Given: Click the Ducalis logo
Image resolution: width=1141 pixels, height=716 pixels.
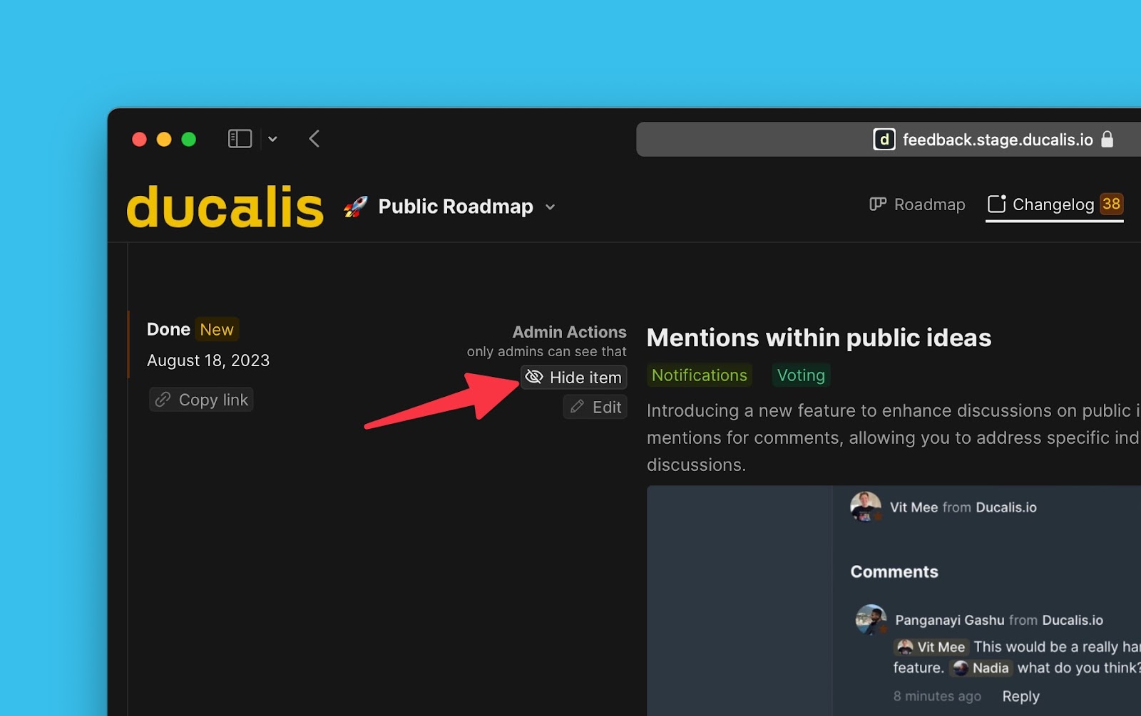Looking at the screenshot, I should tap(225, 207).
